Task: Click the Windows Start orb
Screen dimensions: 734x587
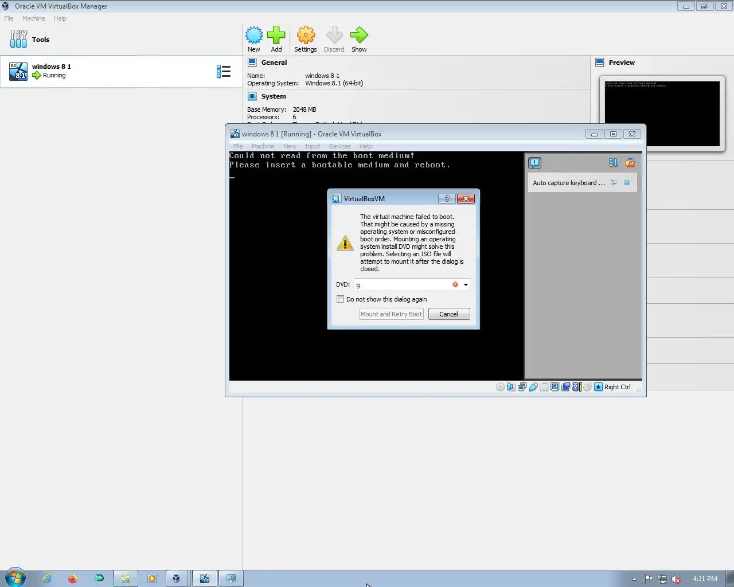Action: [15, 578]
